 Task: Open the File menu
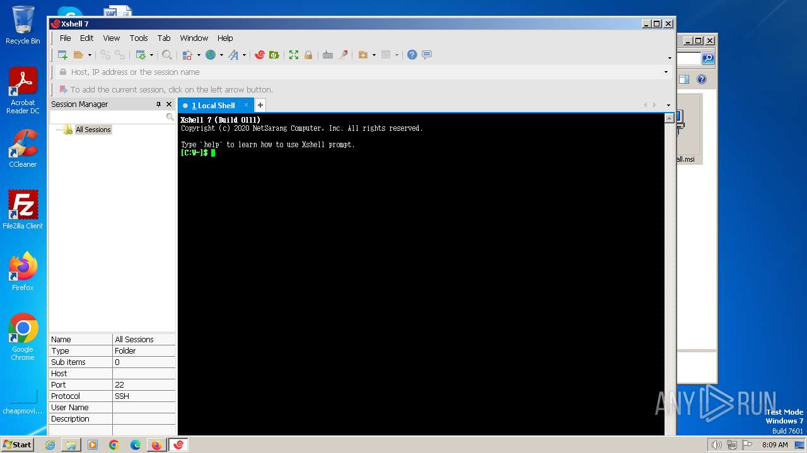click(65, 38)
